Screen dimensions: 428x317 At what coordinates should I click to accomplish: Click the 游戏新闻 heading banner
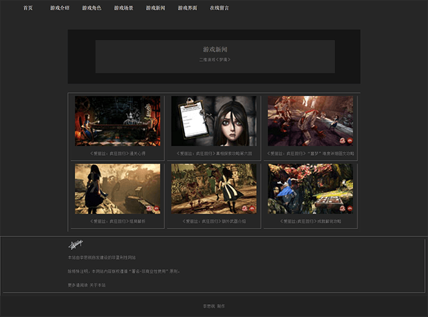[215, 49]
